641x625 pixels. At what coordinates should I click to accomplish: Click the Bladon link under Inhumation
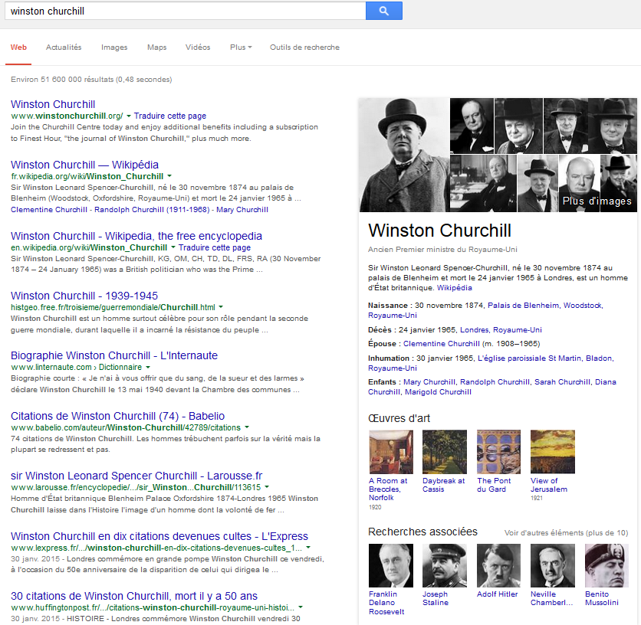599,358
